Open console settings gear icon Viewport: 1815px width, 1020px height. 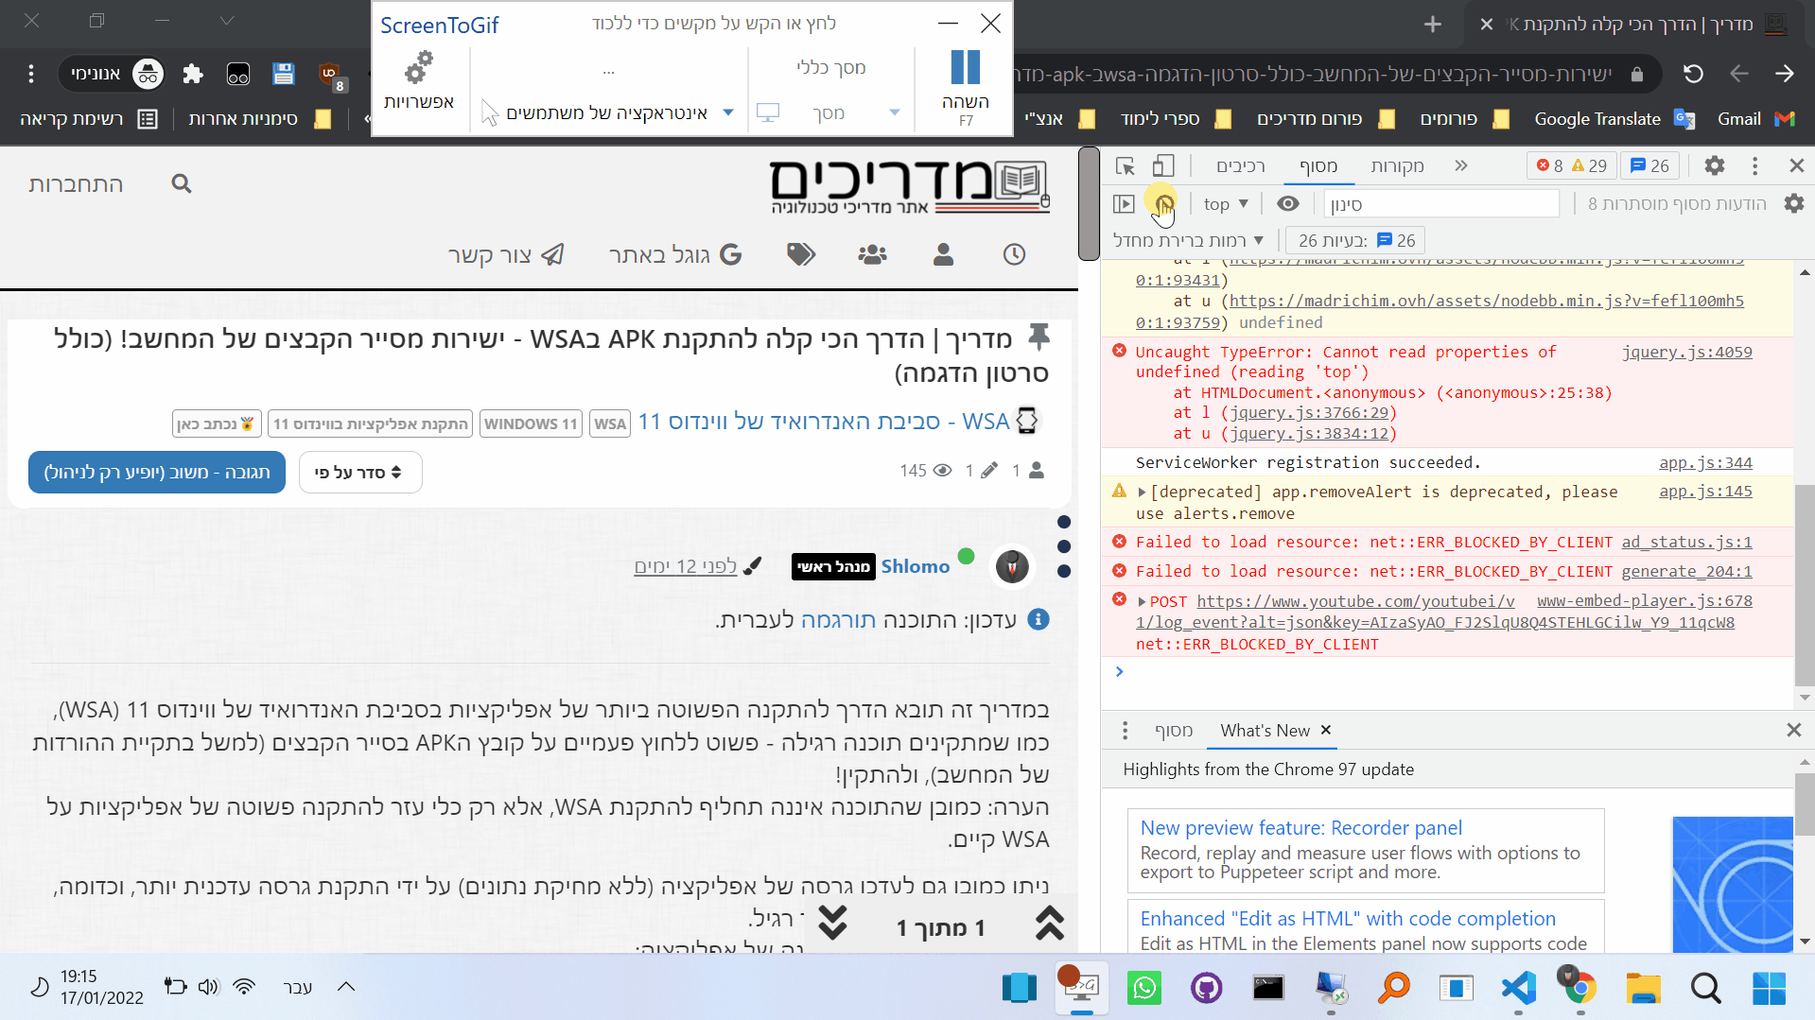1793,203
